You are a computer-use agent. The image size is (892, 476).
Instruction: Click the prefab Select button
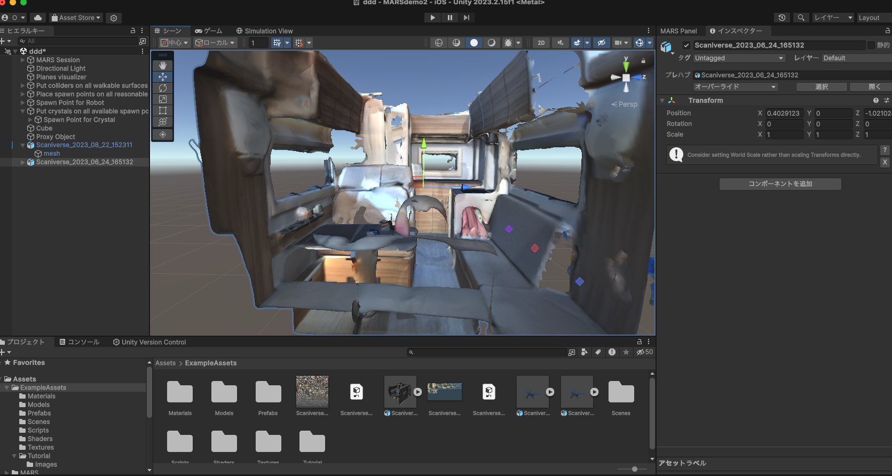click(x=822, y=86)
